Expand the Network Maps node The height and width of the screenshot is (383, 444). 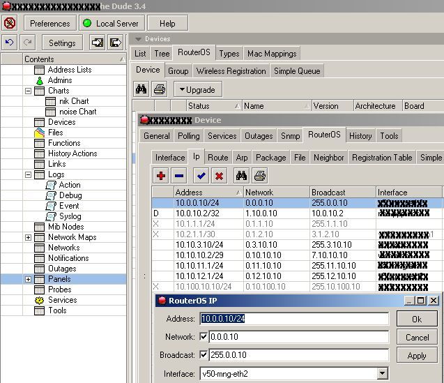[28, 238]
